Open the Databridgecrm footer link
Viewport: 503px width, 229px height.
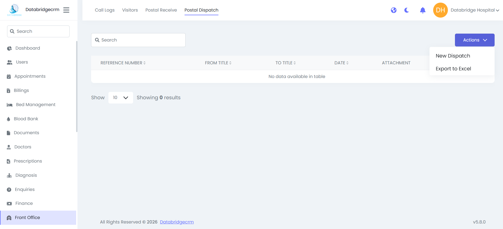tap(177, 222)
